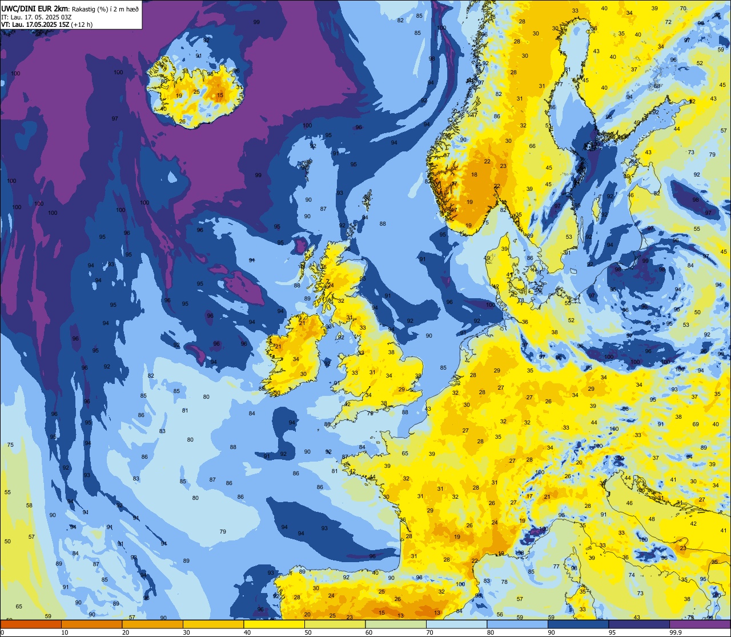The width and height of the screenshot is (731, 637).
Task: Click the legend label '95'
Action: tap(612, 632)
